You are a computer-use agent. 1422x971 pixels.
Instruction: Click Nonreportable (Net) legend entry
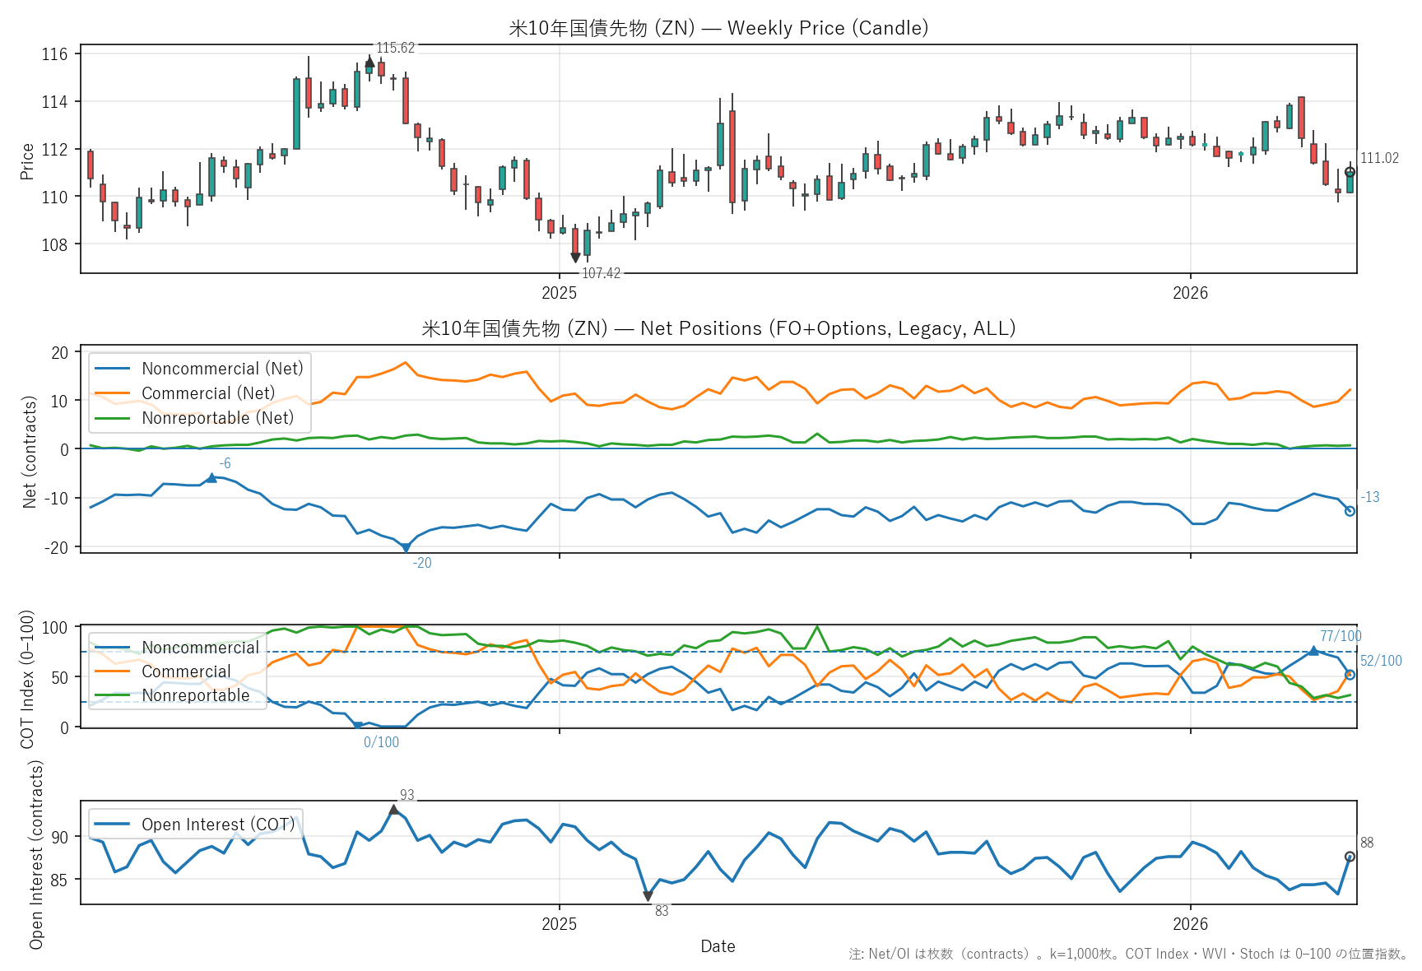[x=217, y=418]
